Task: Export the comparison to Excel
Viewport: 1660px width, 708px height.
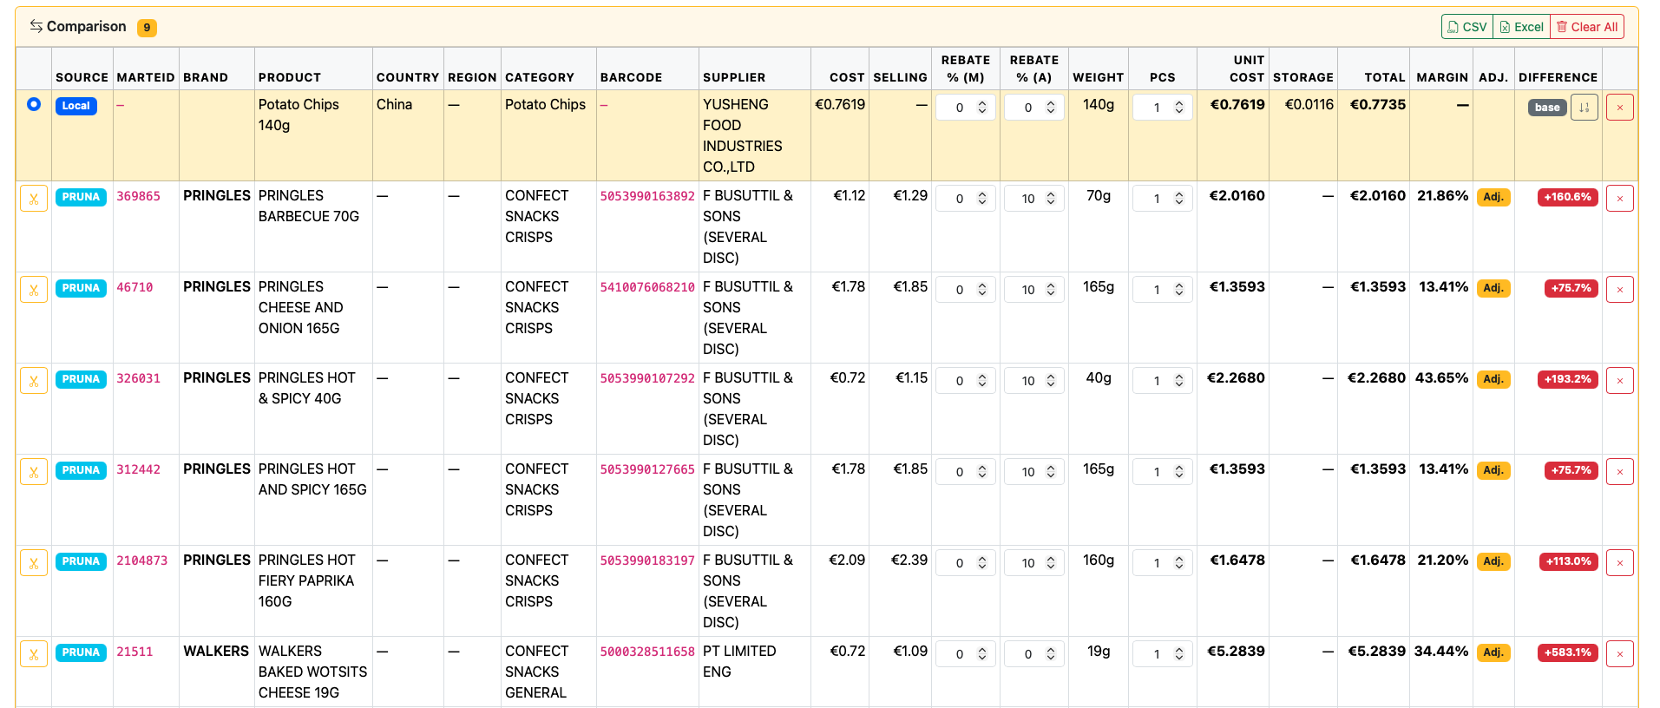Action: click(x=1521, y=27)
